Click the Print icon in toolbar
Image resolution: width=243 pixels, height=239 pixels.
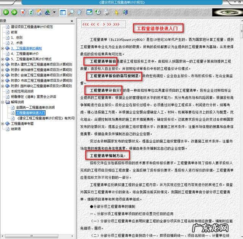pyautogui.click(x=106, y=12)
